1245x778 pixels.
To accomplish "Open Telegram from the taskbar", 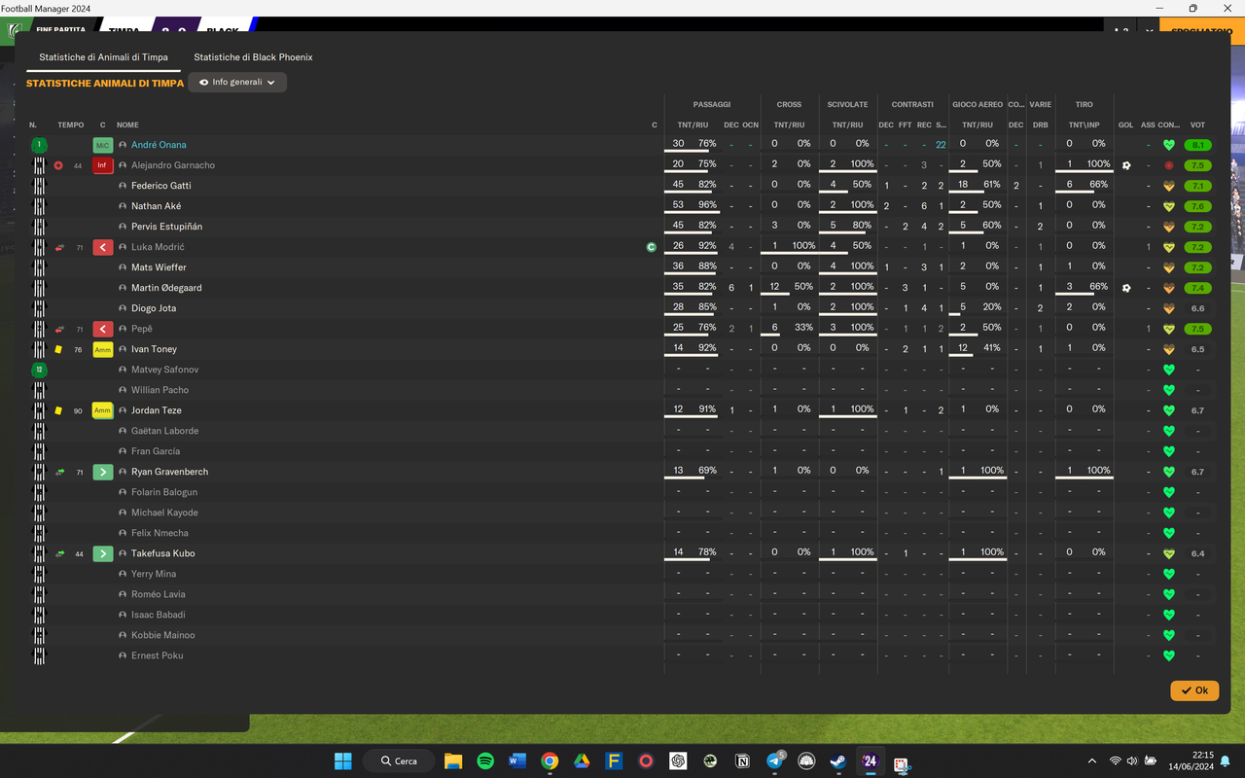I will point(775,760).
